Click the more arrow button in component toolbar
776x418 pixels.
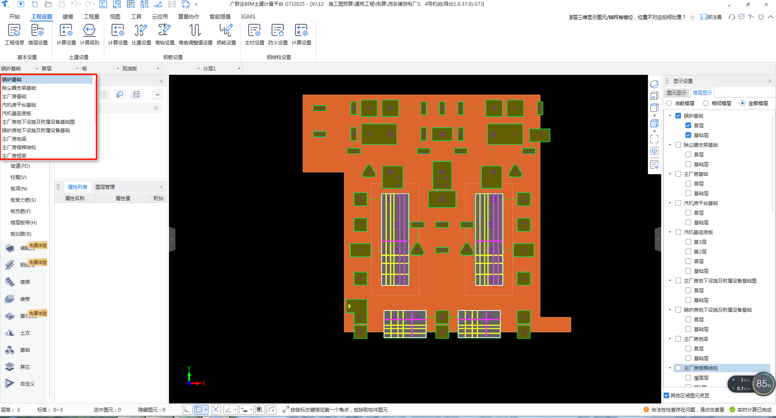coord(158,95)
